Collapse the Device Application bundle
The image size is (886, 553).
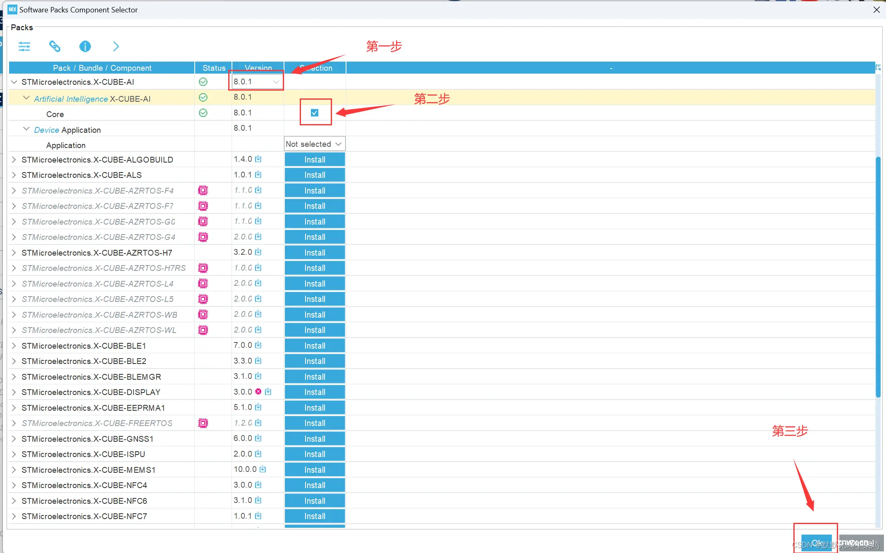[26, 129]
